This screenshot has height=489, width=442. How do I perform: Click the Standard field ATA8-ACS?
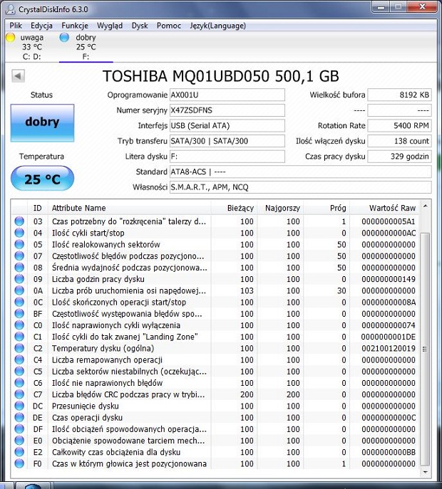point(301,172)
